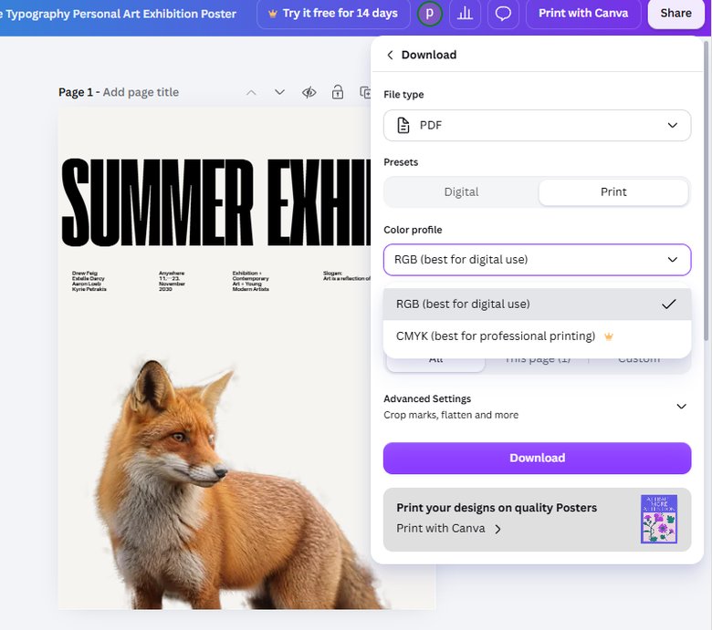Open the insights bar chart icon
This screenshot has height=630, width=712.
(x=464, y=14)
